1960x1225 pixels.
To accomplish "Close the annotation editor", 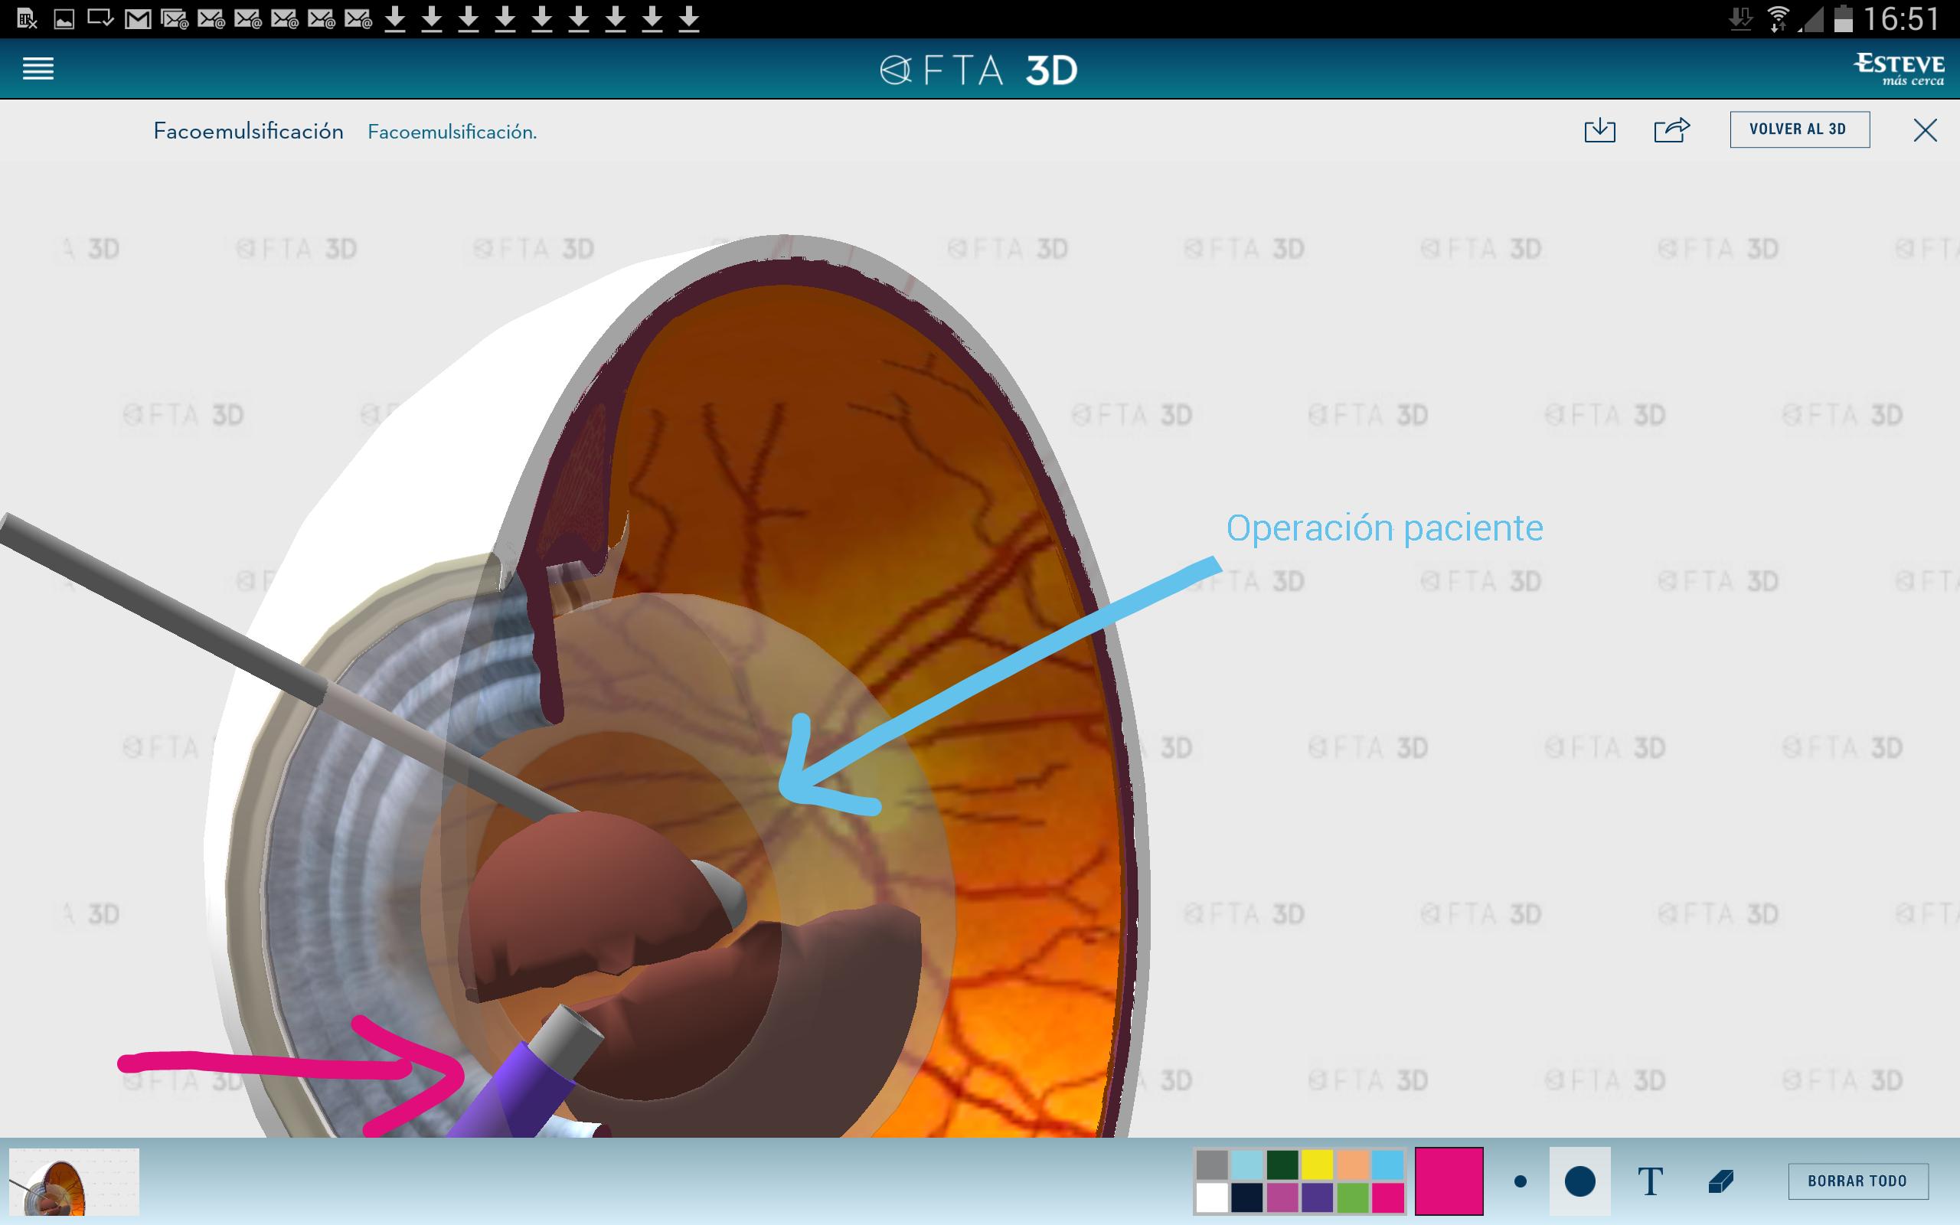I will coord(1924,130).
